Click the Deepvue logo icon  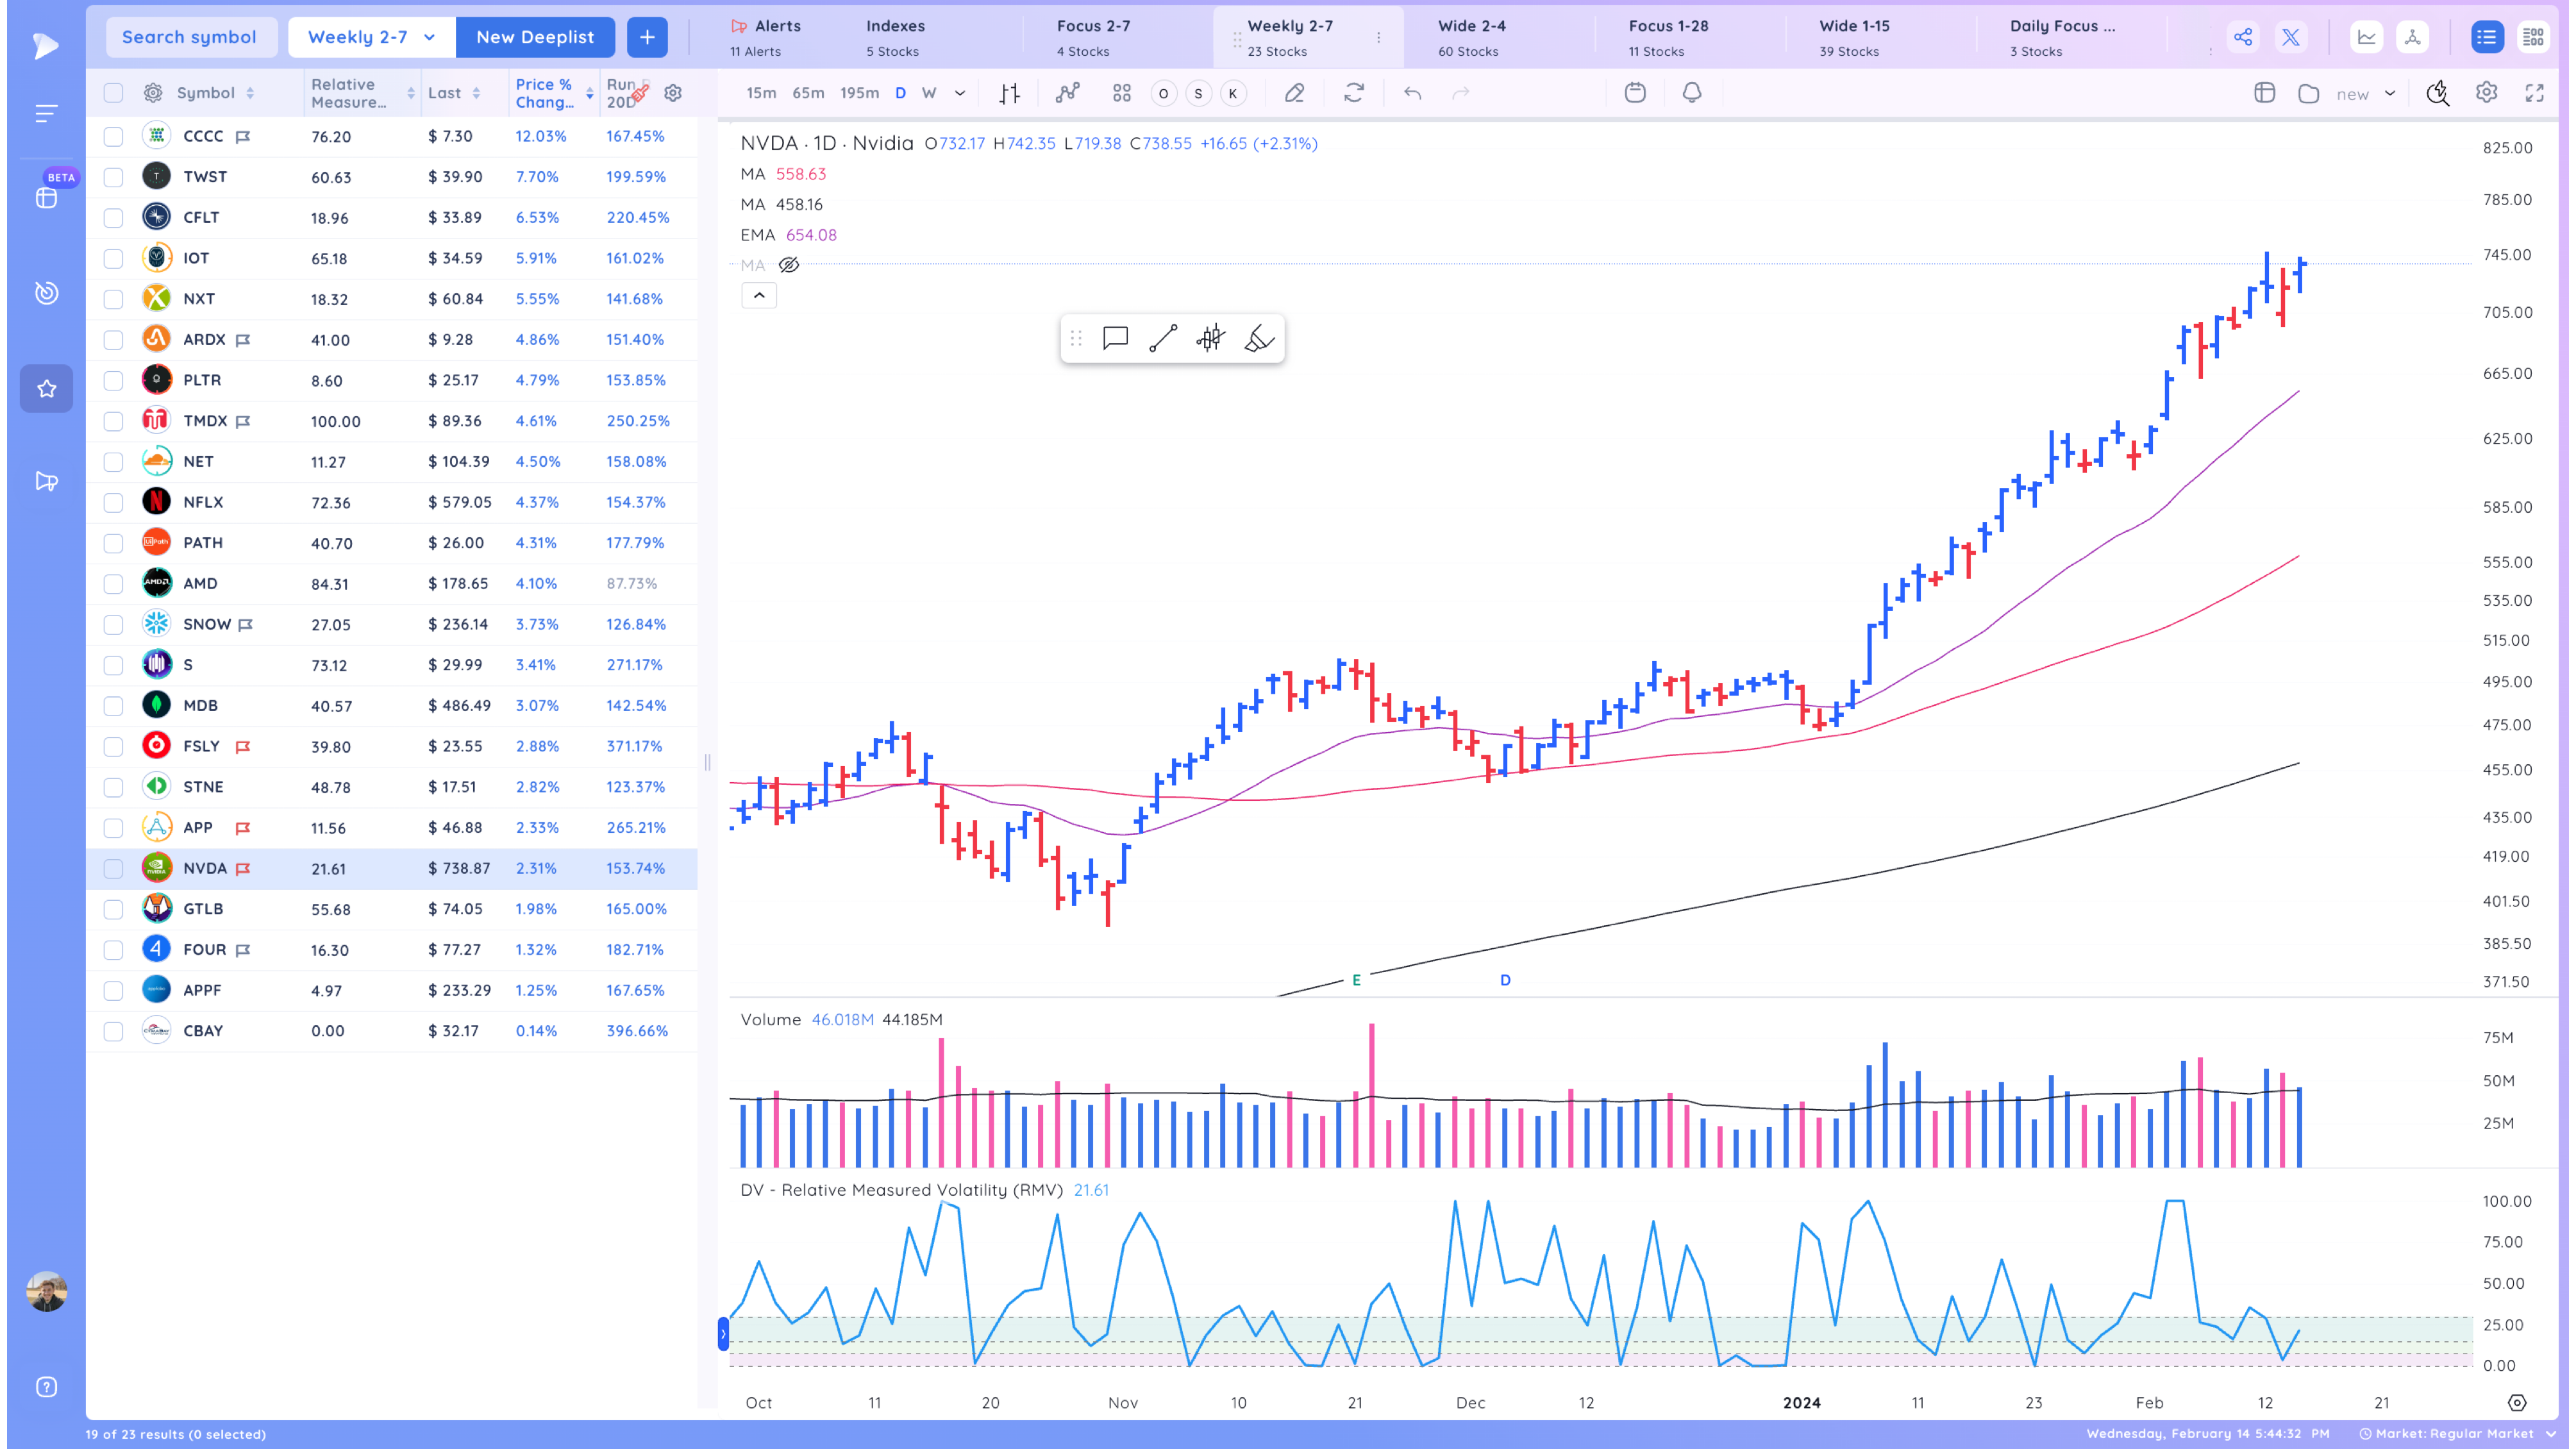[x=45, y=45]
